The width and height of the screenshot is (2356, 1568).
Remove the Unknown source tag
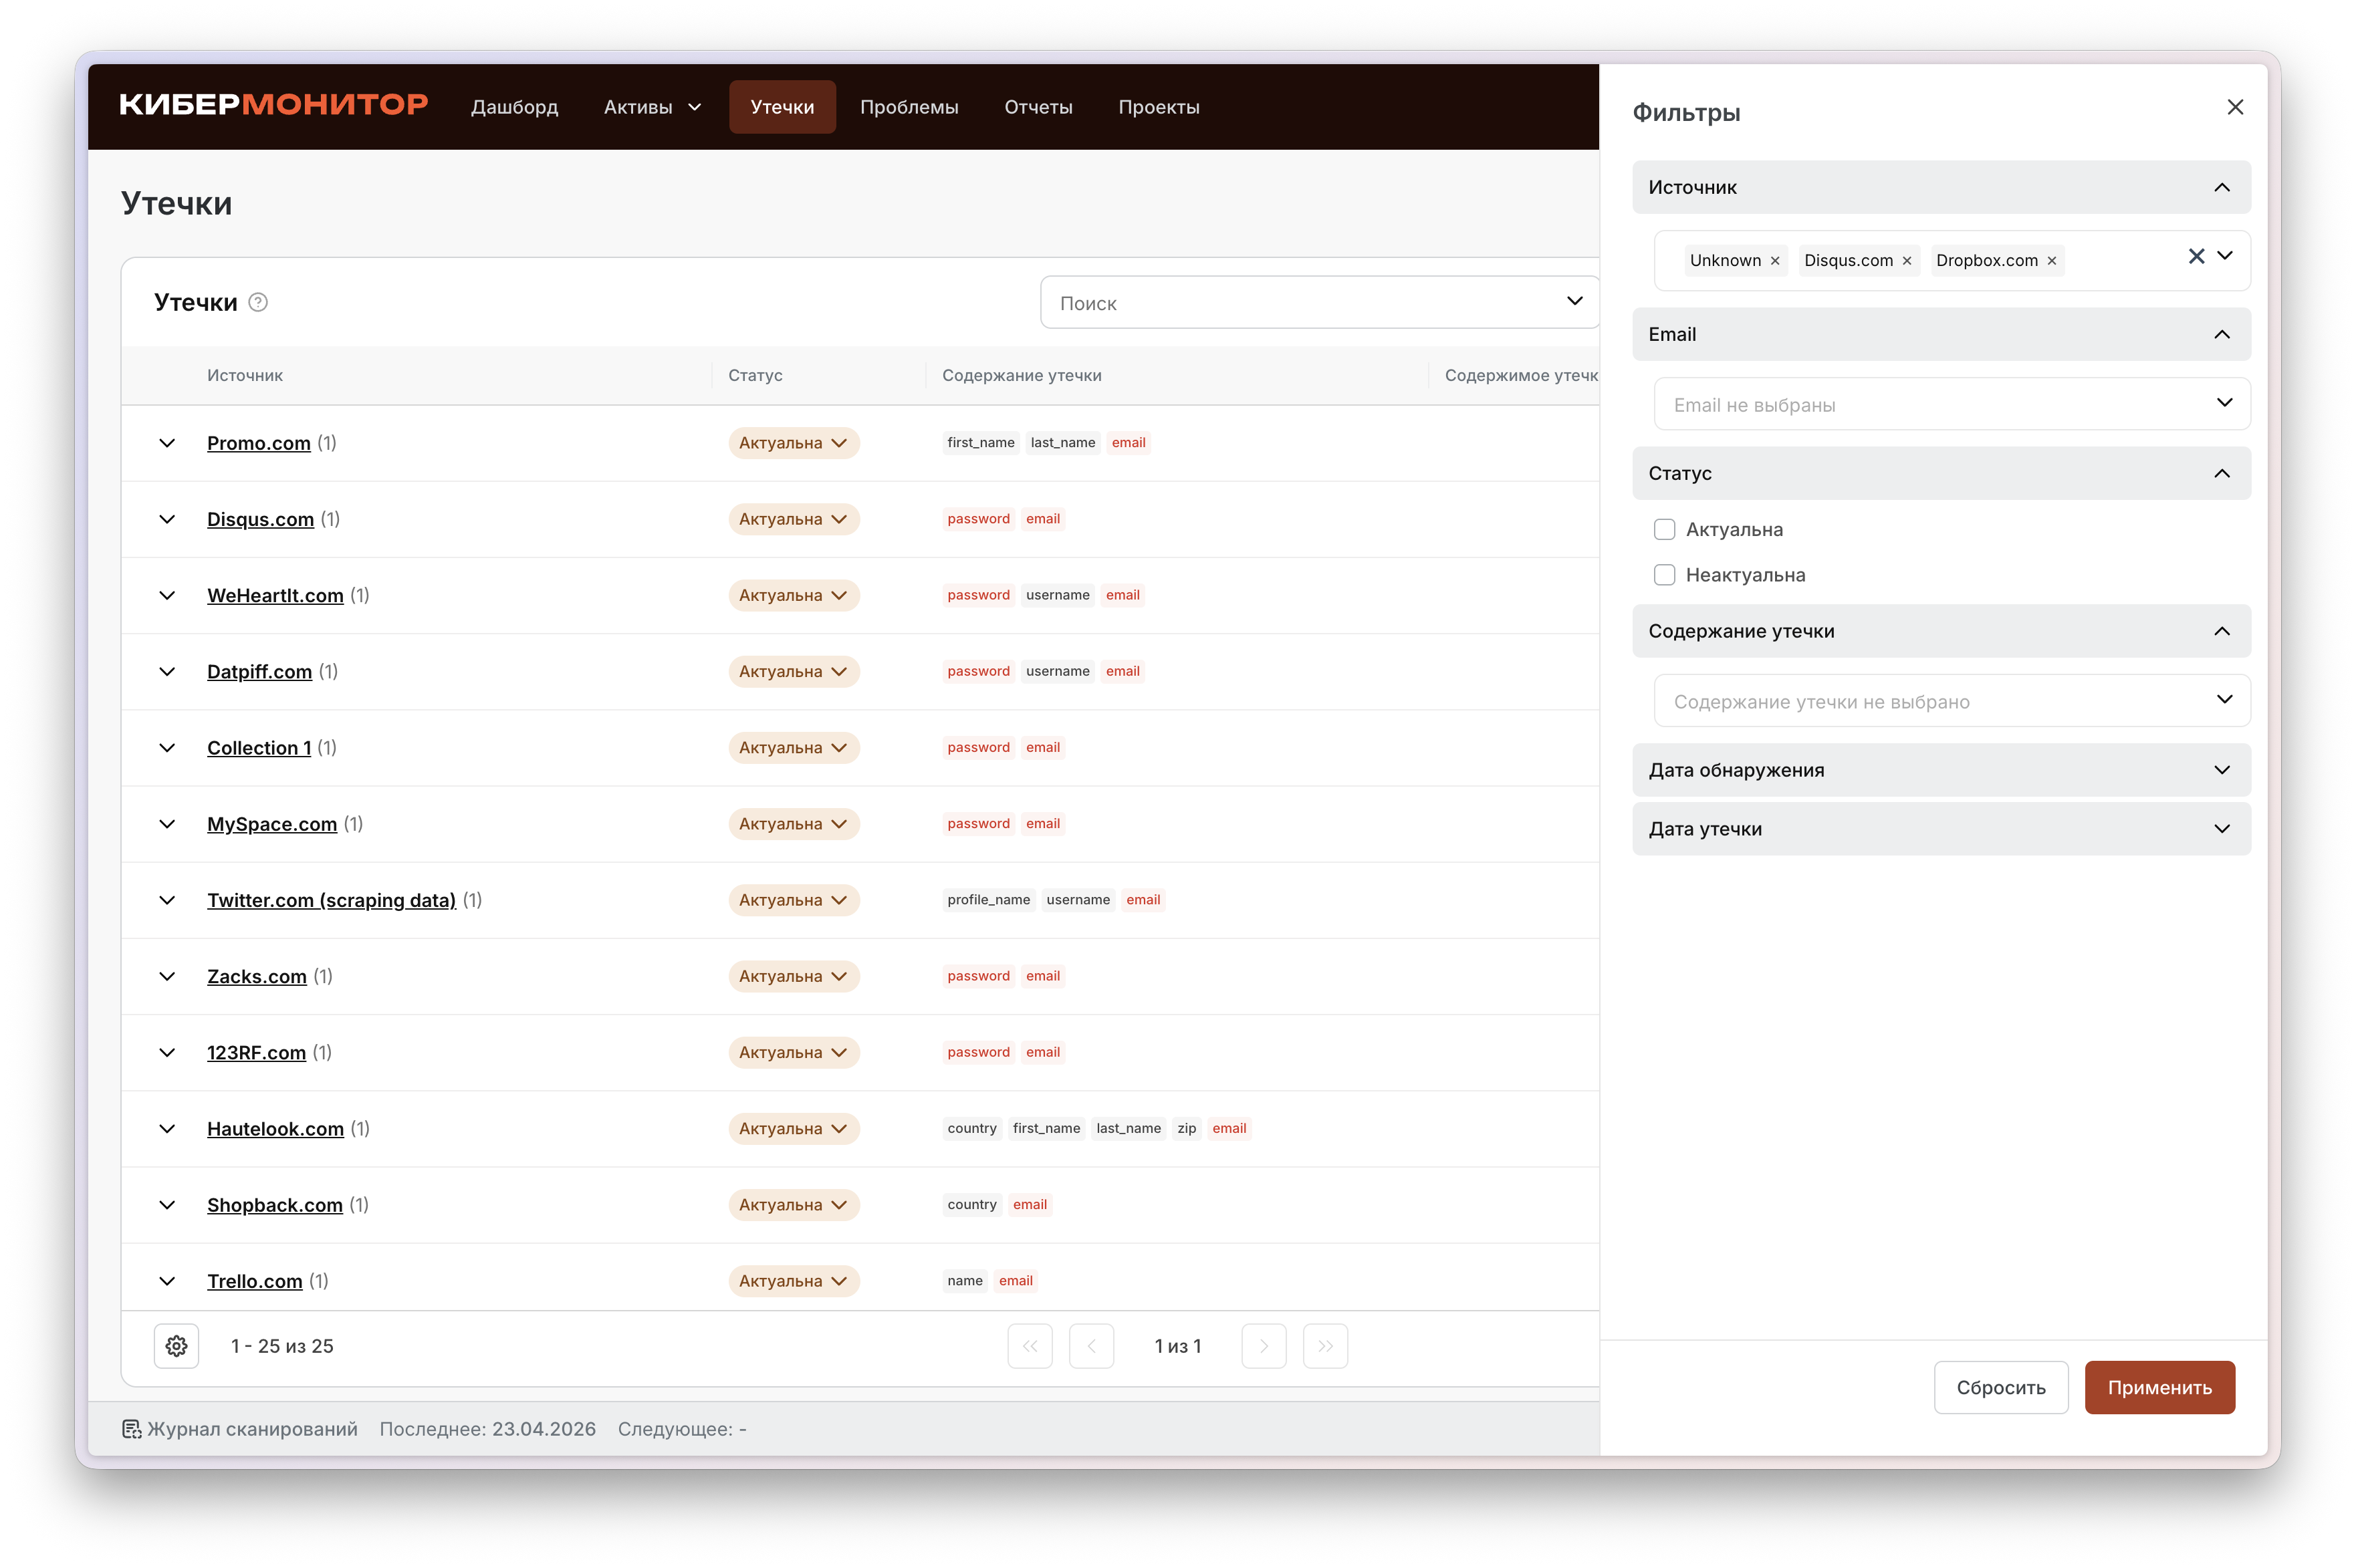(x=1775, y=261)
